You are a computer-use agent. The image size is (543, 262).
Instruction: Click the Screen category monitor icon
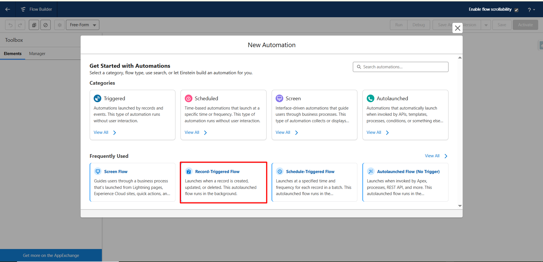click(279, 98)
